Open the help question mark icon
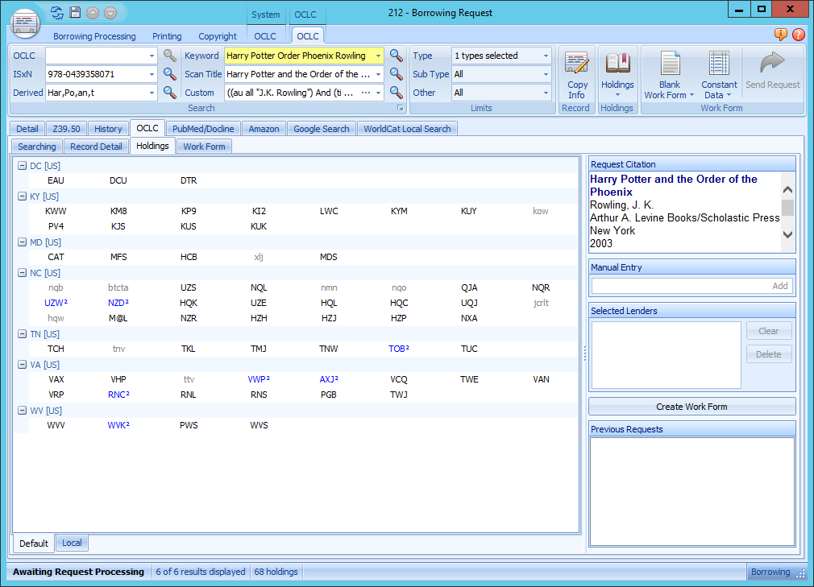The image size is (814, 587). pyautogui.click(x=799, y=35)
